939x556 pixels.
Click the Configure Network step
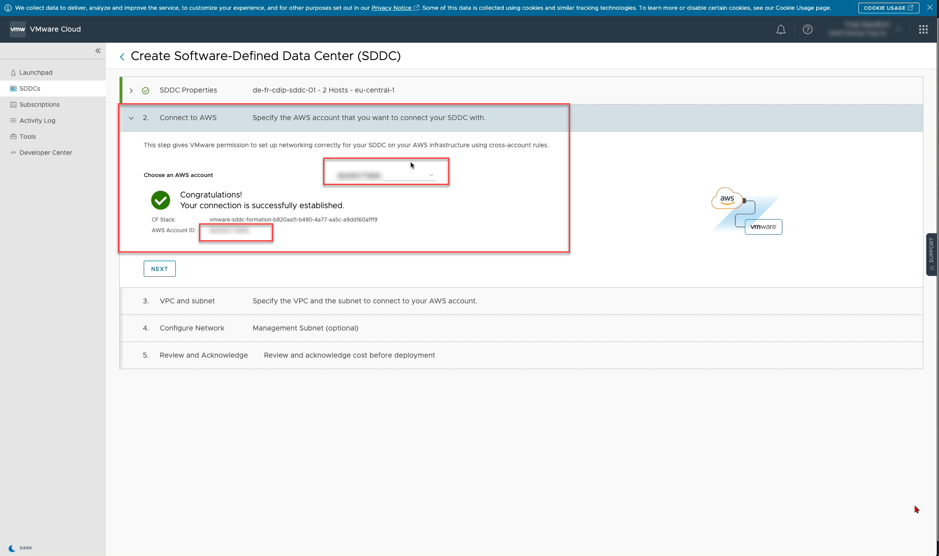click(x=521, y=328)
